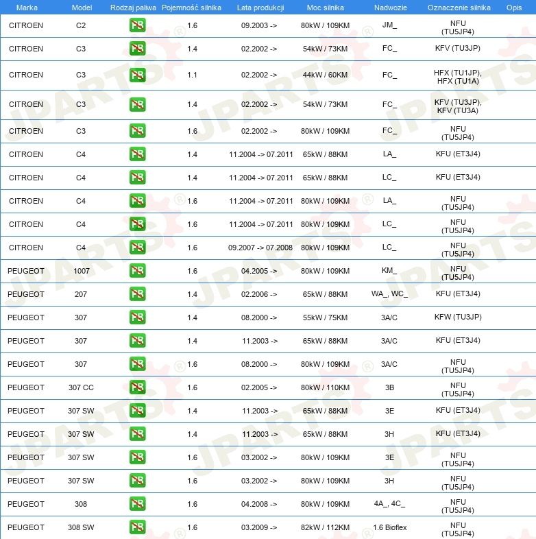The height and width of the screenshot is (539, 536).
Task: Click the fuel icon in the Peugeot 207 row
Action: 138,294
